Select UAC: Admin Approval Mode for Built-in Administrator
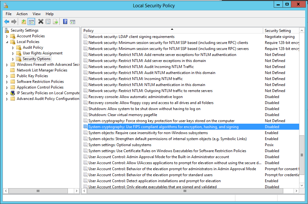 [159, 157]
